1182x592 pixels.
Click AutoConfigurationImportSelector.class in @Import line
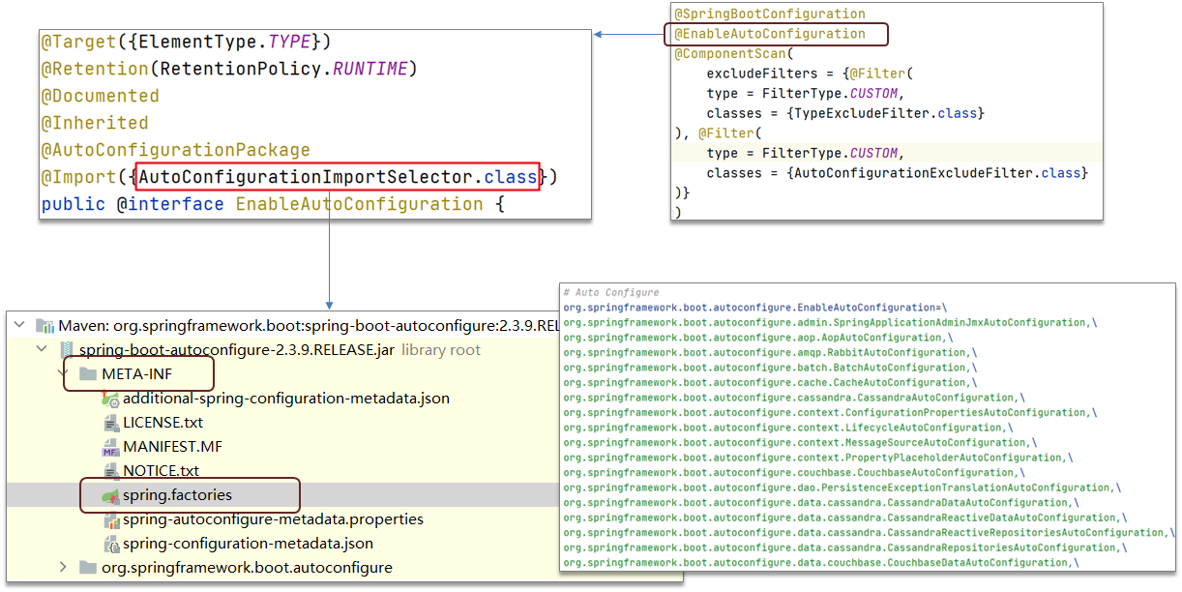[339, 177]
